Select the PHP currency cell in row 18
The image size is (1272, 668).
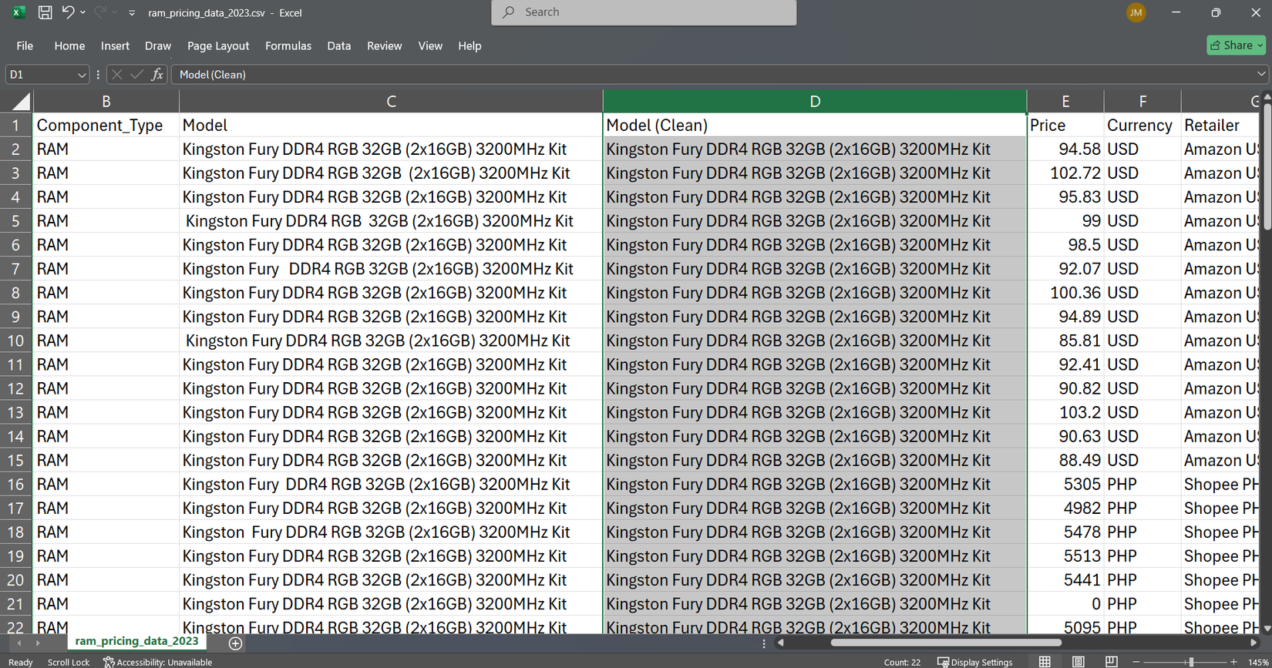tap(1142, 532)
